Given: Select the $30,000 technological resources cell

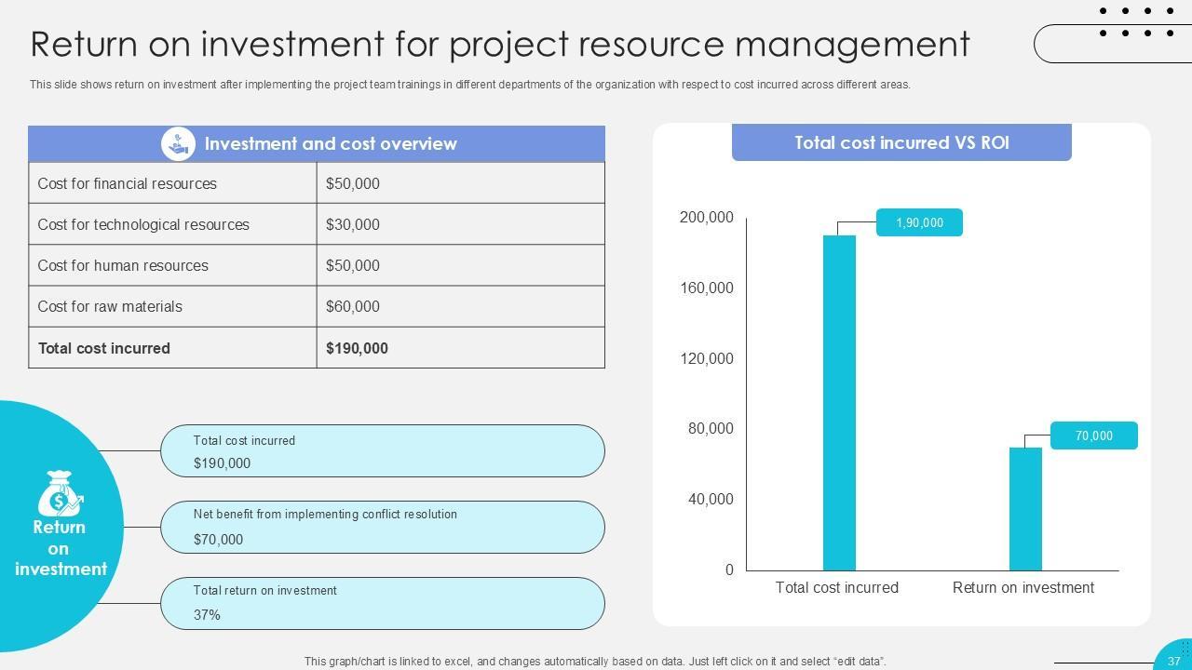Looking at the screenshot, I should [460, 224].
